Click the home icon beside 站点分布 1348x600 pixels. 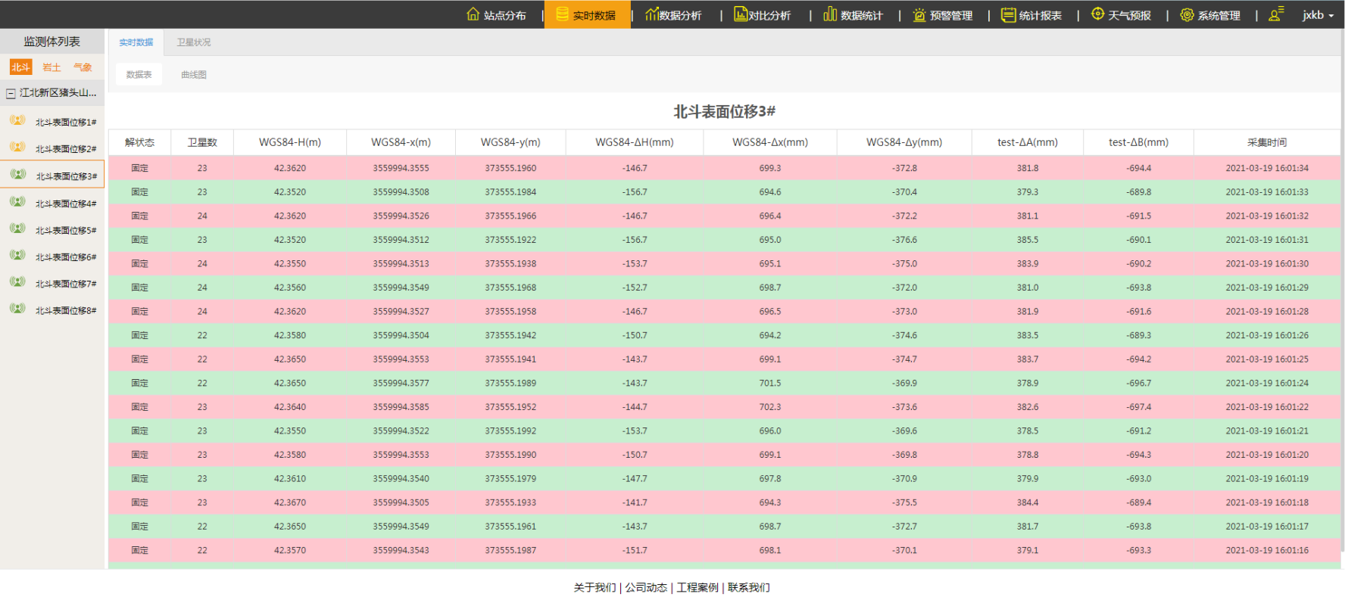coord(473,14)
